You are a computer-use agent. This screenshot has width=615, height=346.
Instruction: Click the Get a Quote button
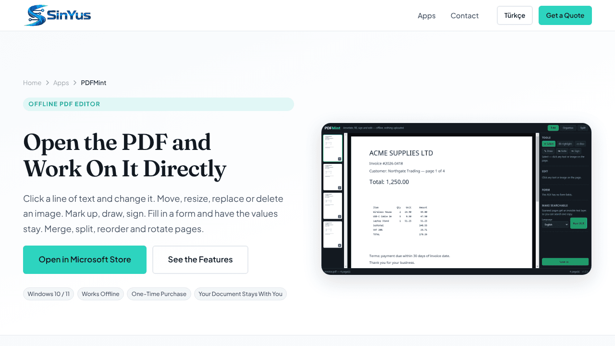(x=565, y=15)
